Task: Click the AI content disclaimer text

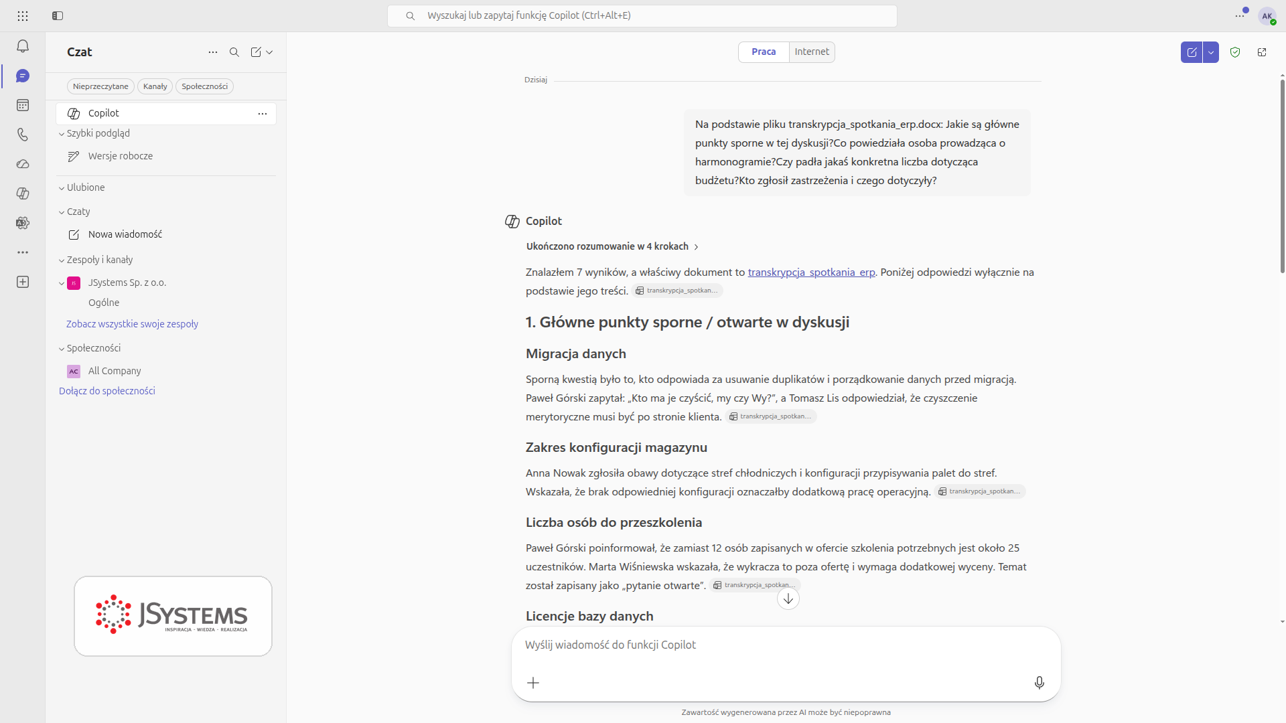Action: [x=786, y=712]
